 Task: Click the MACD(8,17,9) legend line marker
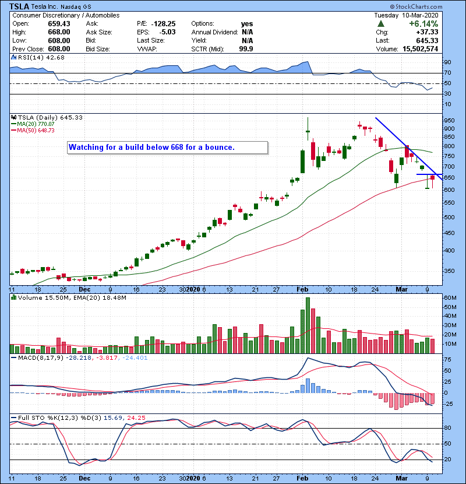click(x=14, y=358)
